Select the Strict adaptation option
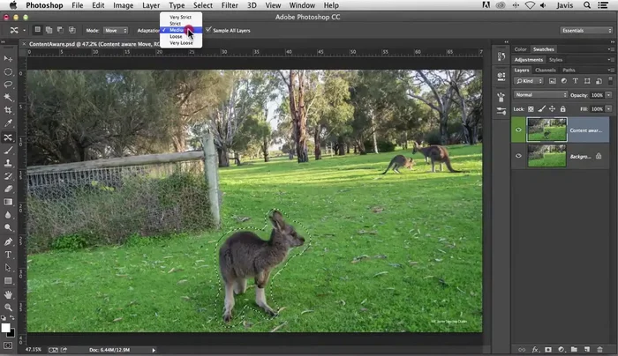 click(176, 23)
